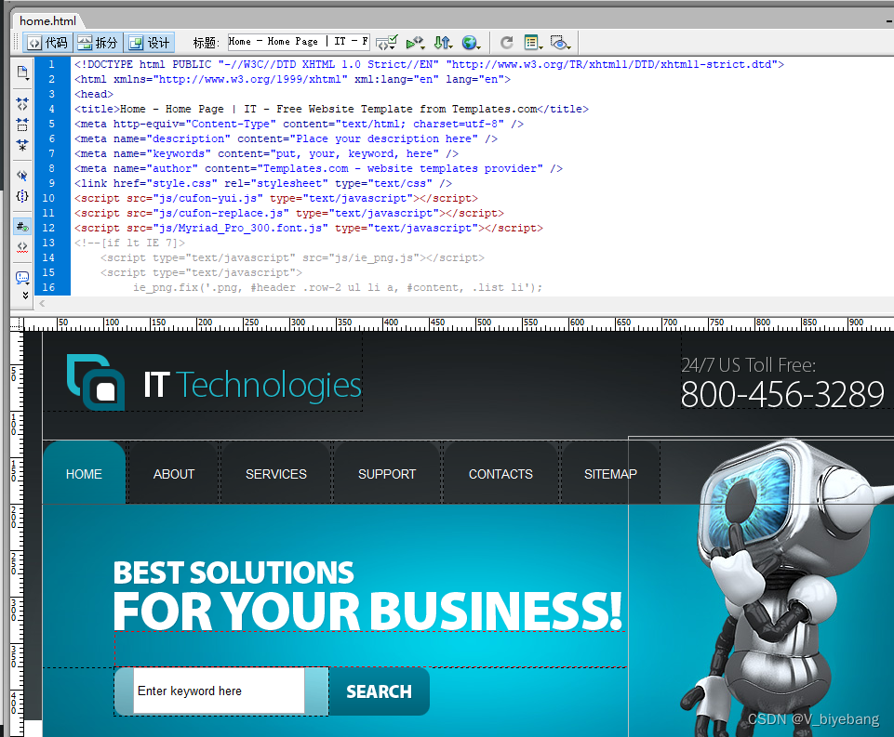Click Select Parent Tag icon
The height and width of the screenshot is (737, 894).
22,176
